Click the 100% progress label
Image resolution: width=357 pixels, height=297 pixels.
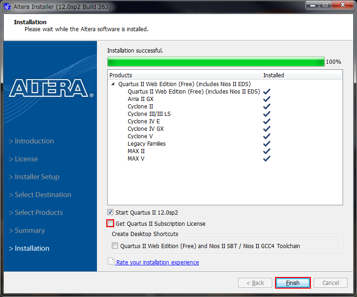pyautogui.click(x=333, y=61)
